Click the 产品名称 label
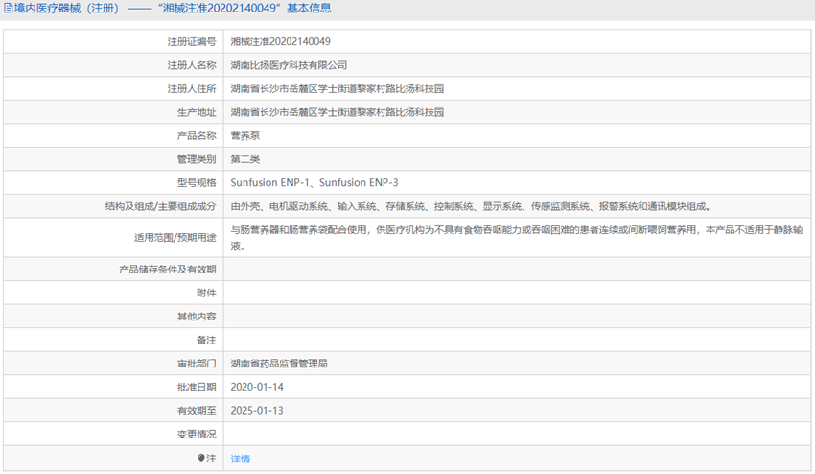Image resolution: width=815 pixels, height=474 pixels. (197, 136)
